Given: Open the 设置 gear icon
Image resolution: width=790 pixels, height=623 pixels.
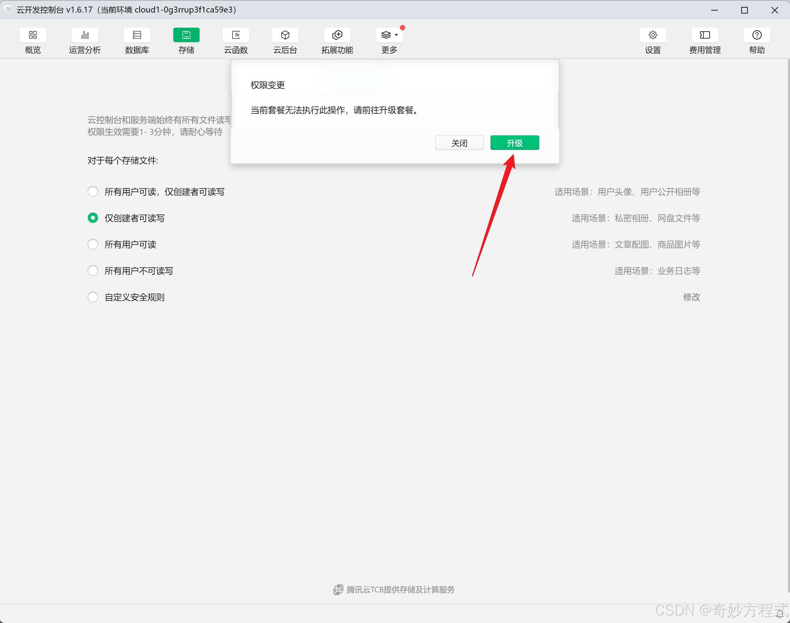Looking at the screenshot, I should coord(653,35).
